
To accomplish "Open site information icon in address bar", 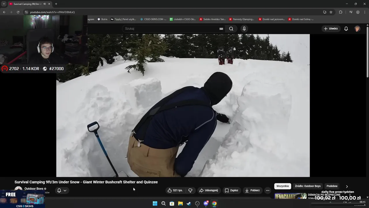I will [26, 12].
